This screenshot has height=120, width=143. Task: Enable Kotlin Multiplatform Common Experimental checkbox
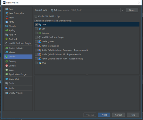coord(36,50)
